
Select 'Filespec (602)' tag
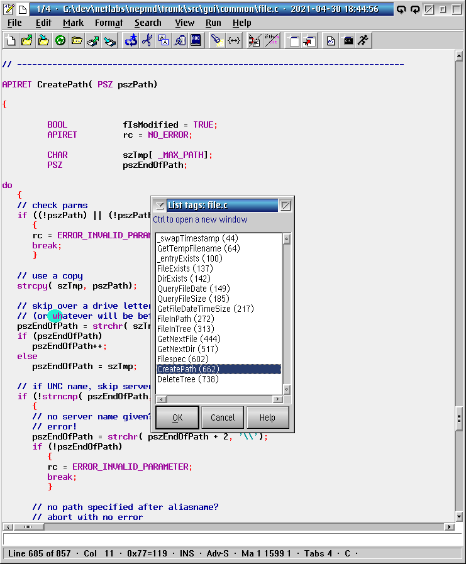pos(219,359)
